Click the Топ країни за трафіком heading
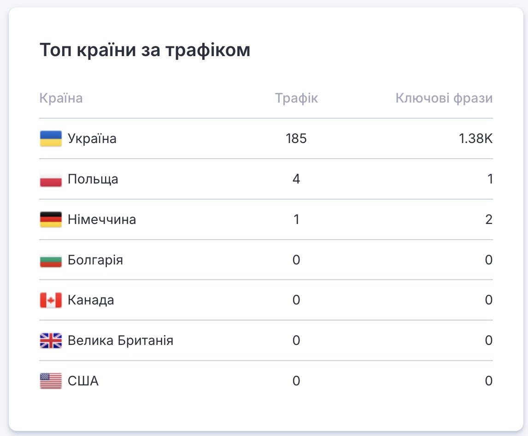The image size is (528, 436). (x=145, y=50)
